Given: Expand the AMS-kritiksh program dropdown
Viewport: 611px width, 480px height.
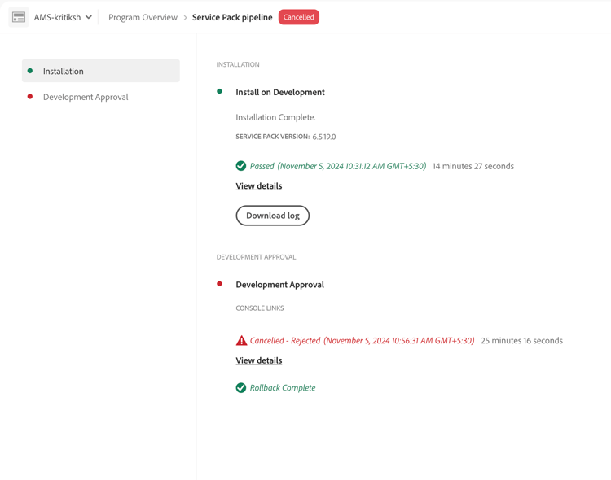Looking at the screenshot, I should click(89, 17).
